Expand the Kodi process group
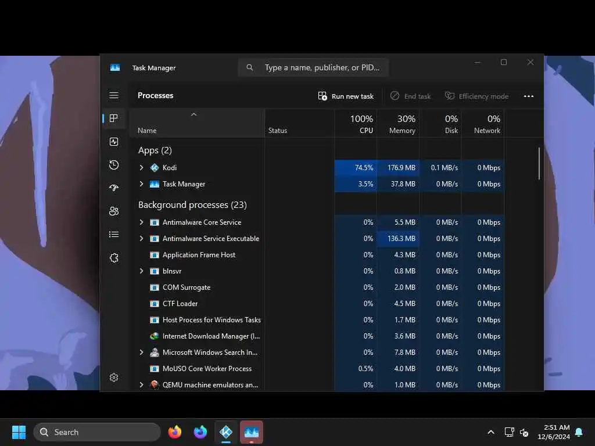 (142, 168)
